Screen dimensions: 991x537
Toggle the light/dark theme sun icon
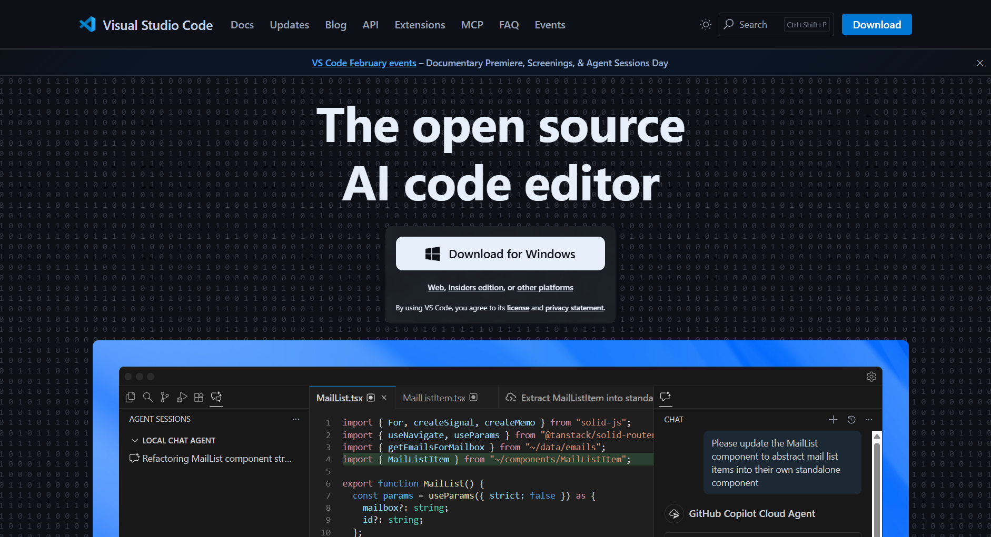pos(706,24)
